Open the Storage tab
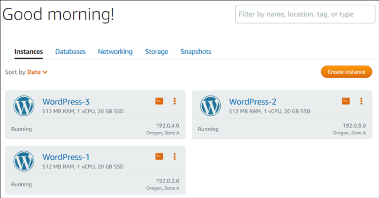 coord(156,52)
